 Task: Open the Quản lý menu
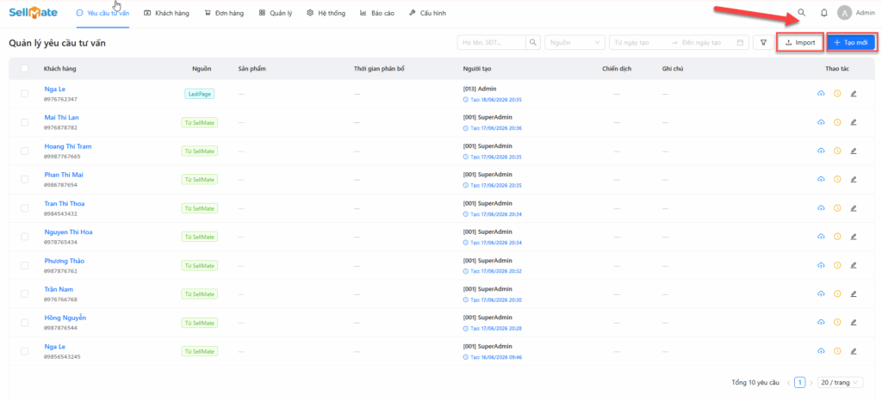tap(276, 13)
